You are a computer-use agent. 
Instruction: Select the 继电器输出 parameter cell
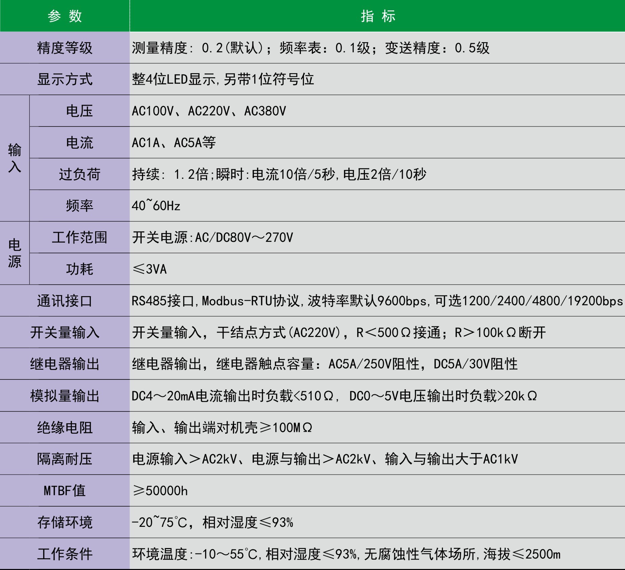point(65,364)
